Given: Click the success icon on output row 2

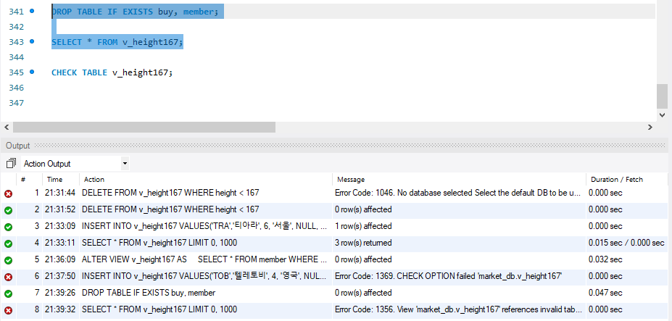Looking at the screenshot, I should [8, 210].
